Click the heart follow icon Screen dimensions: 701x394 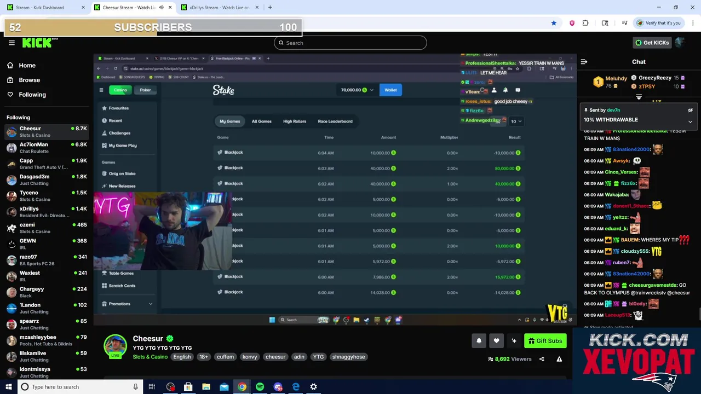[496, 341]
